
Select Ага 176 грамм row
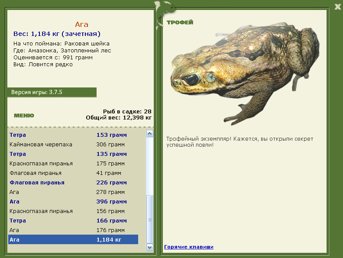point(73,230)
